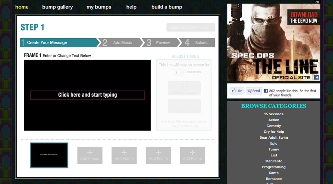Select the frame 1 thumbnail
Screen dimensions: 333x184
[x=49, y=155]
